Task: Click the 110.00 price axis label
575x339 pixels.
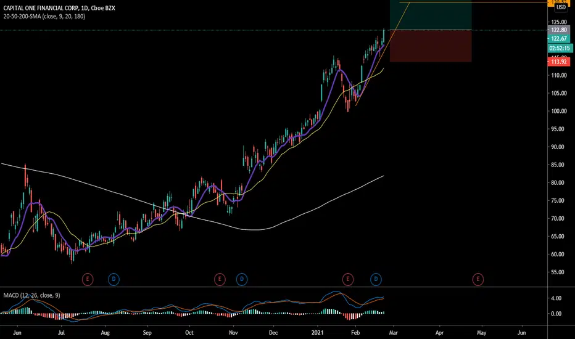Action: click(559, 75)
